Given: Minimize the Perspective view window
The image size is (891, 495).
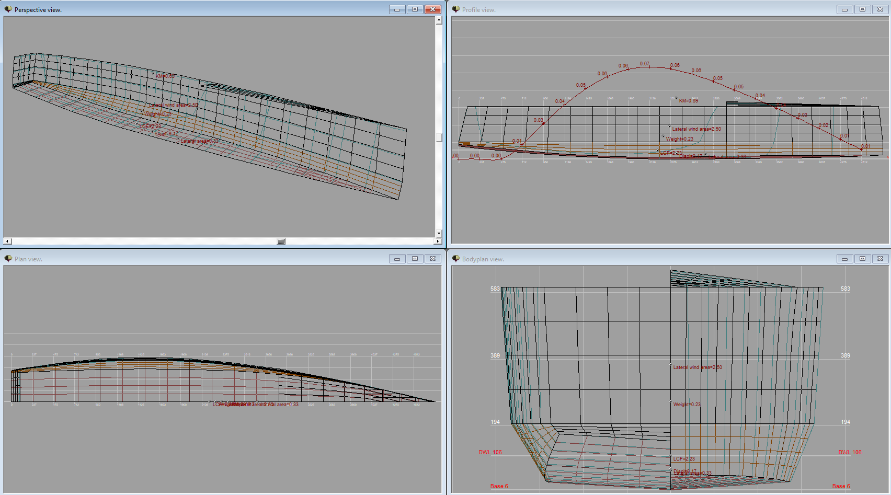Looking at the screenshot, I should (x=397, y=9).
